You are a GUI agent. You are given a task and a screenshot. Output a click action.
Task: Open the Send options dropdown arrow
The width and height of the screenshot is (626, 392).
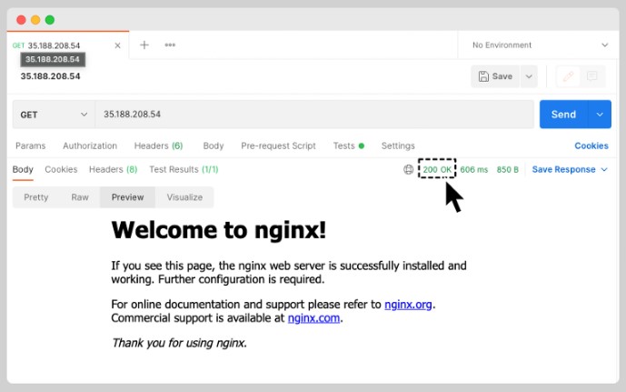[600, 115]
